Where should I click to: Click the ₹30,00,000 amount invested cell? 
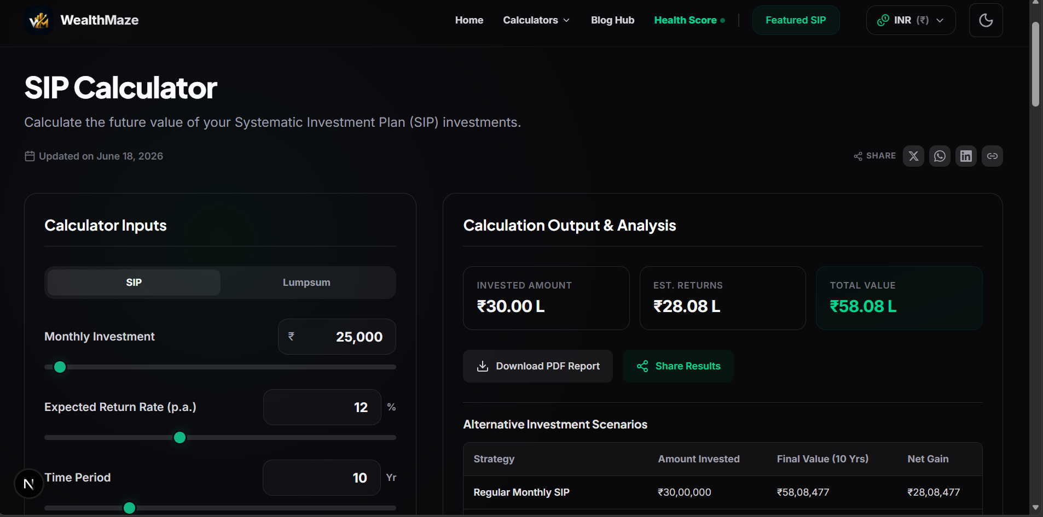click(x=685, y=492)
